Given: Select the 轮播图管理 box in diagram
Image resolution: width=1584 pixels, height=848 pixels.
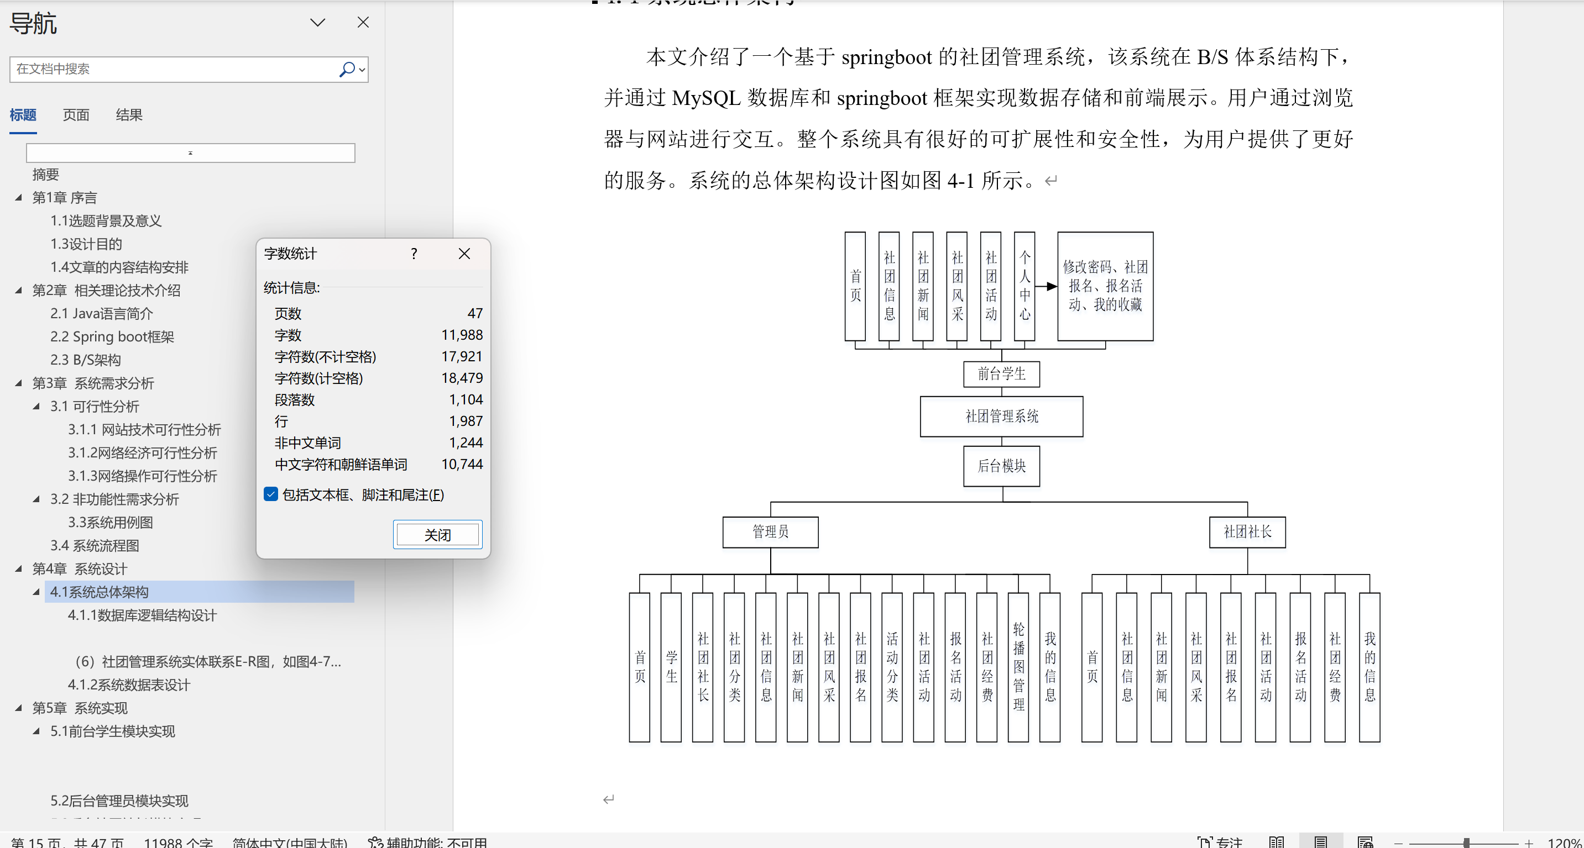Looking at the screenshot, I should (x=1018, y=667).
